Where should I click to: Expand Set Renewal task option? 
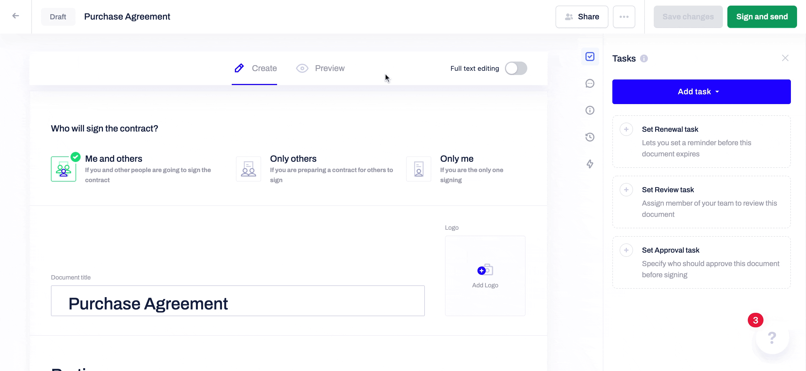(627, 129)
